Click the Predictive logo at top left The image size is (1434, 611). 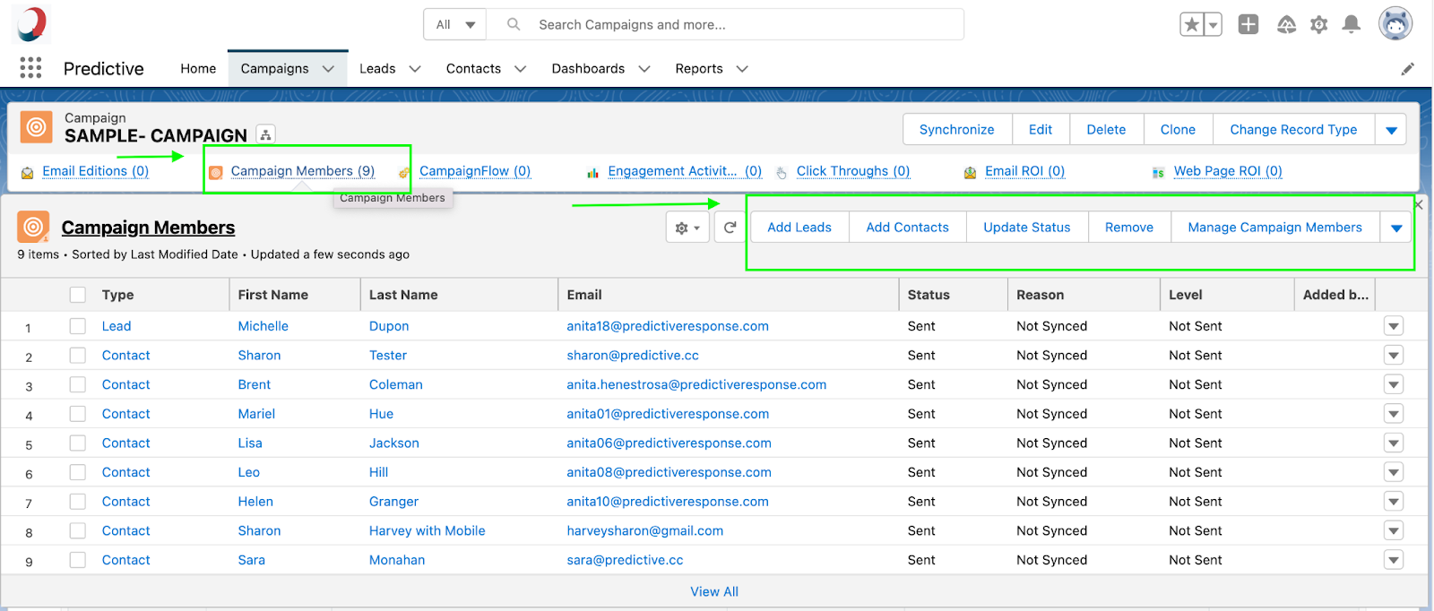coord(31,24)
